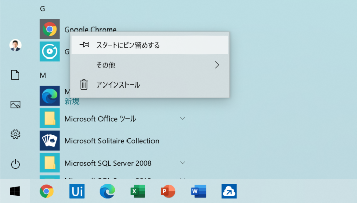Screen dimensions: 357x203
Task: Click the pin icon in the context menu
Action: (x=84, y=45)
